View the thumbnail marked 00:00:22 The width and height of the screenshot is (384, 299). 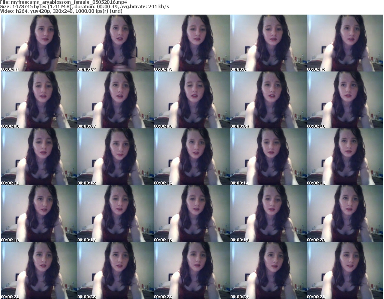click(x=115, y=271)
